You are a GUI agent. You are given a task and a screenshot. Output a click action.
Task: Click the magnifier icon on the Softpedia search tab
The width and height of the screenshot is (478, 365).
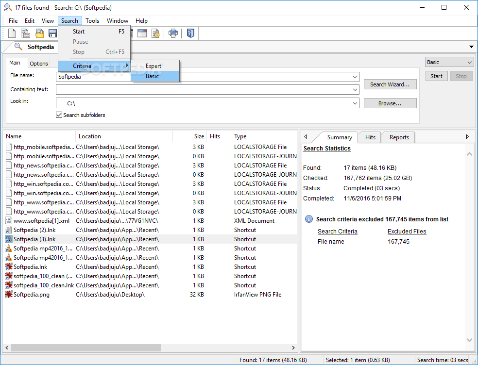pyautogui.click(x=18, y=47)
